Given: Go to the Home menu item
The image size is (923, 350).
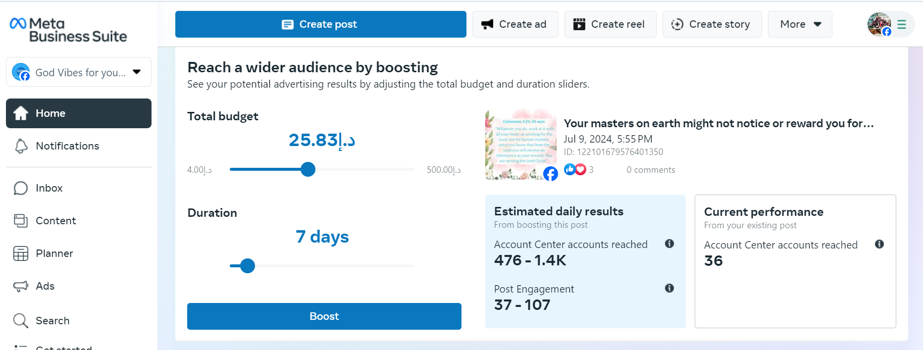Looking at the screenshot, I should [x=79, y=113].
